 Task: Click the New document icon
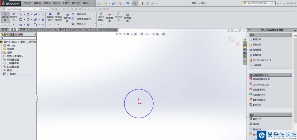(99, 3)
